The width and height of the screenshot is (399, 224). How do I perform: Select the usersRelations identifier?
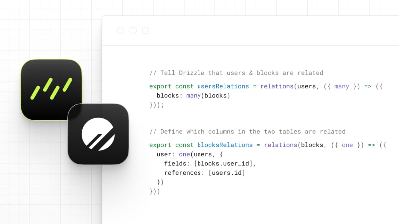pos(223,86)
